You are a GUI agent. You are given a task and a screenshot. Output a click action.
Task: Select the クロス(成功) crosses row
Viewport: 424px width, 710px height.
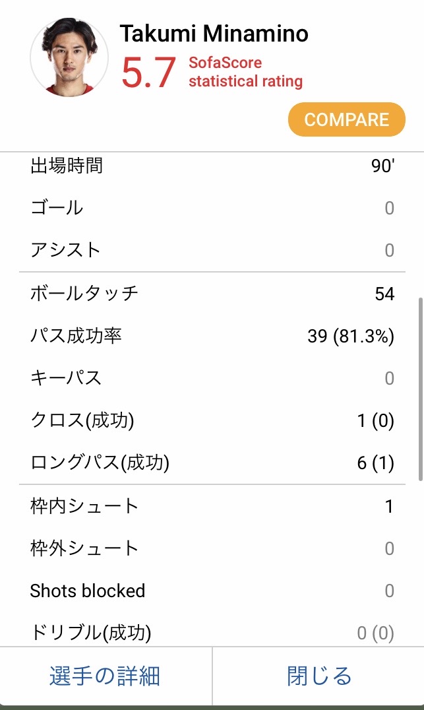coord(212,420)
